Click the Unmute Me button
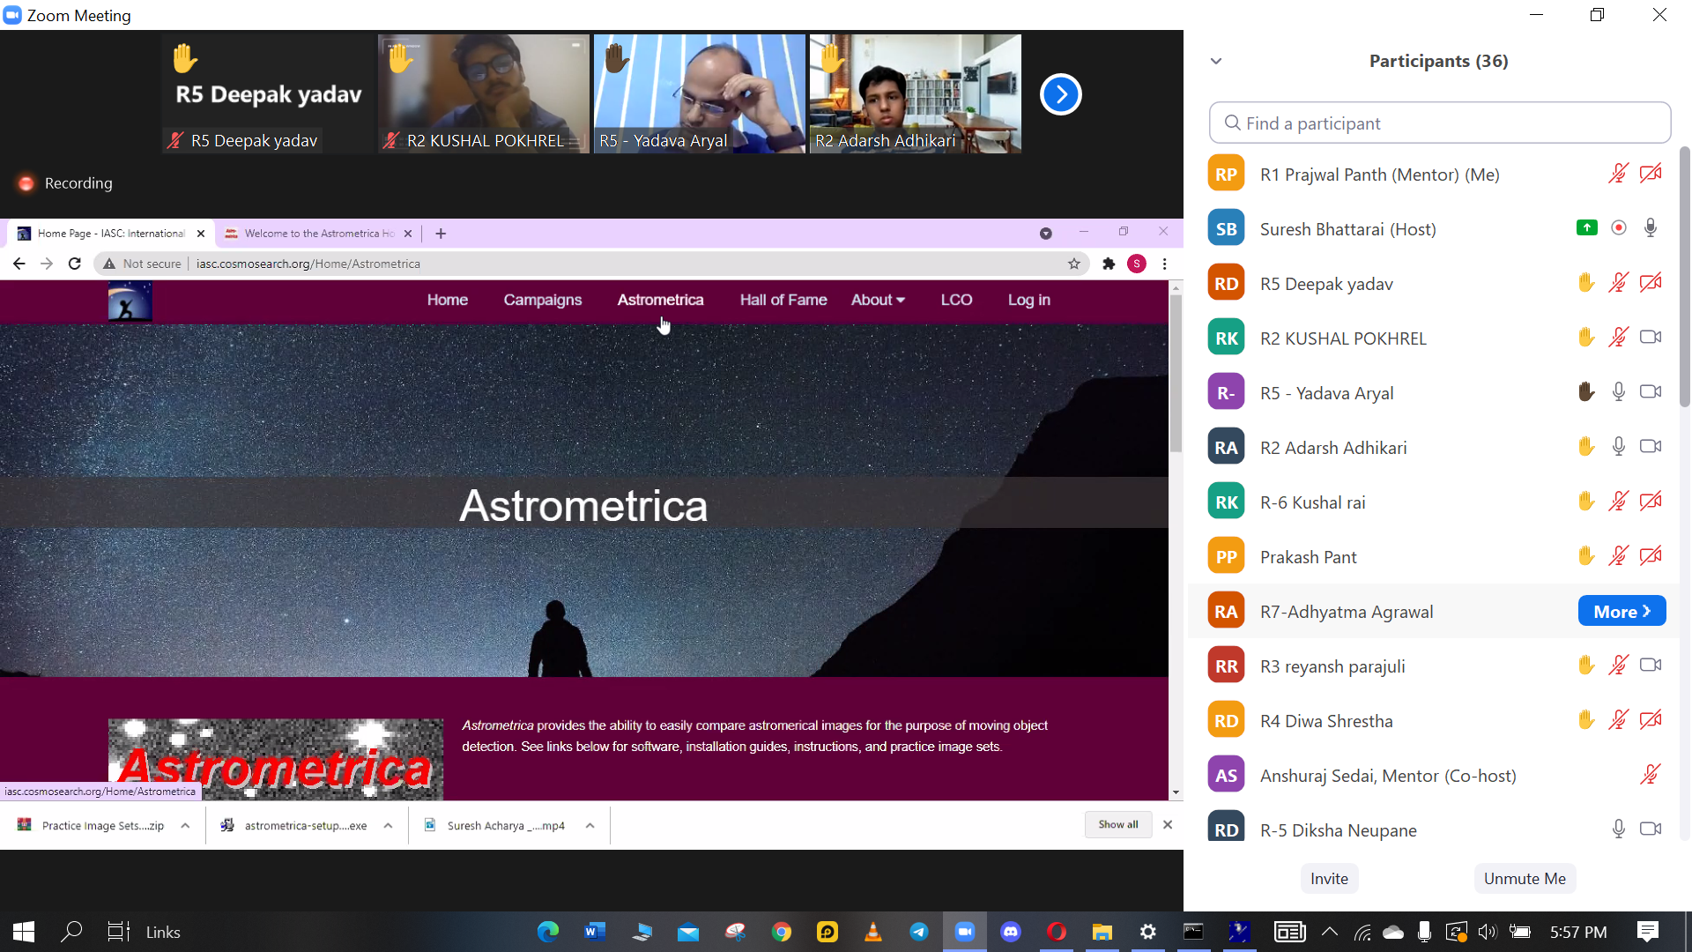Viewport: 1692px width, 952px height. [x=1525, y=879]
